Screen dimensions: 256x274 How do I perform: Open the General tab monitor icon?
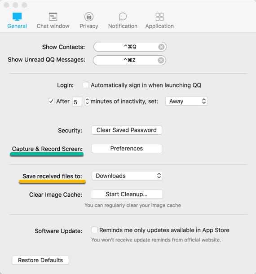pos(17,17)
